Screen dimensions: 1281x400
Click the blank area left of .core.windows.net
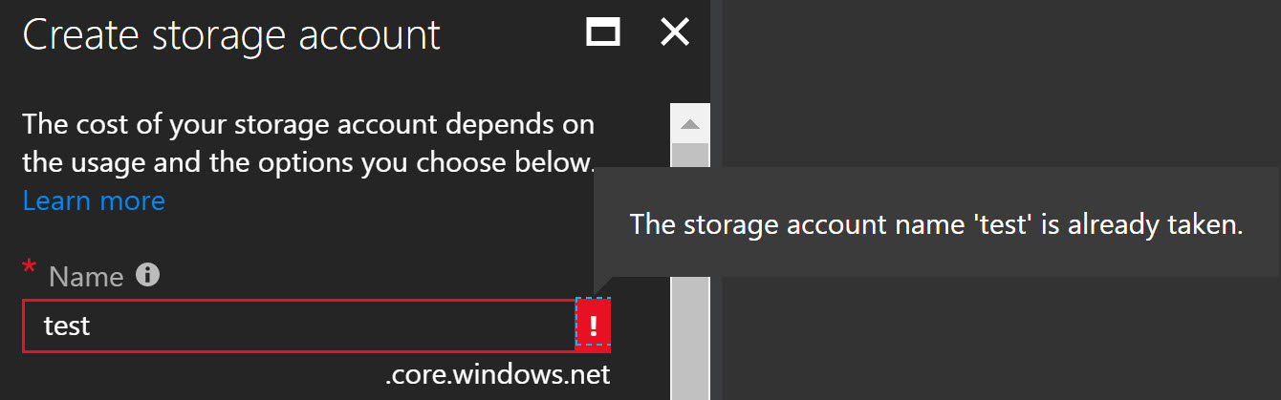(x=201, y=375)
